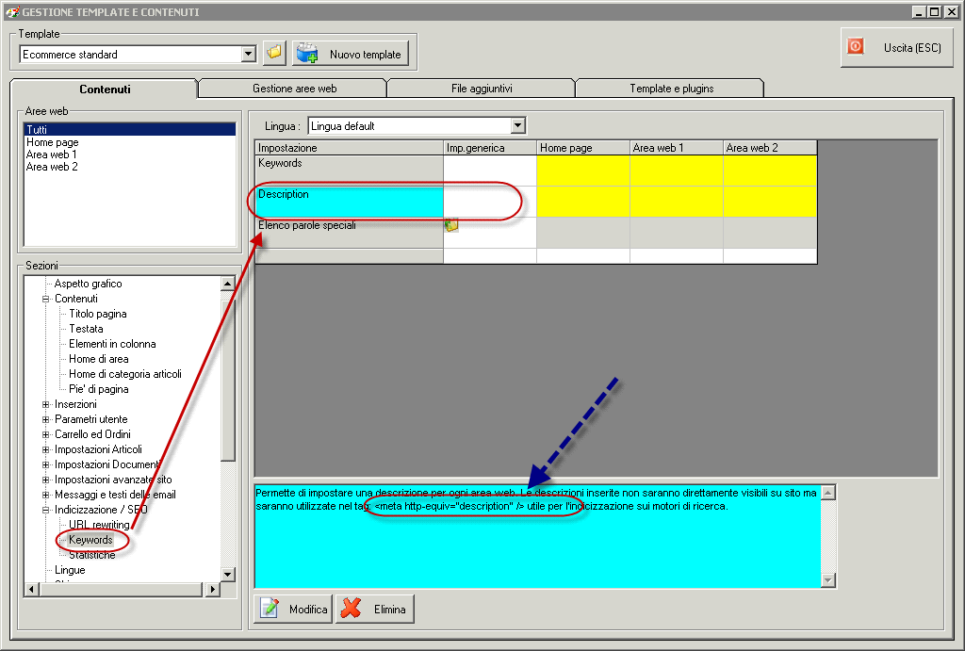Select Aspetto grafico tree item
The width and height of the screenshot is (965, 651).
(88, 284)
